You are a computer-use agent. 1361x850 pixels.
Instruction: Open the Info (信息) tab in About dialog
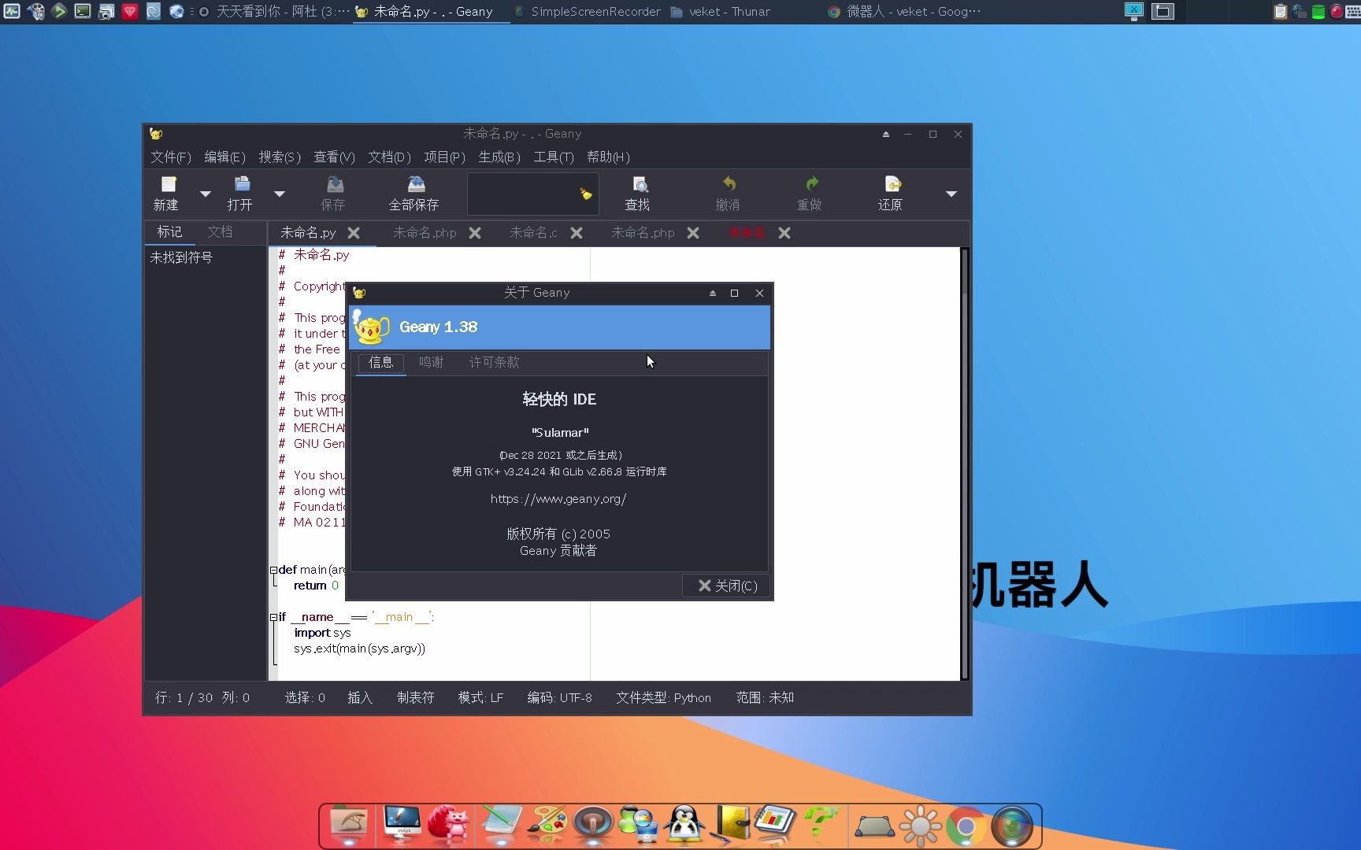pos(381,362)
